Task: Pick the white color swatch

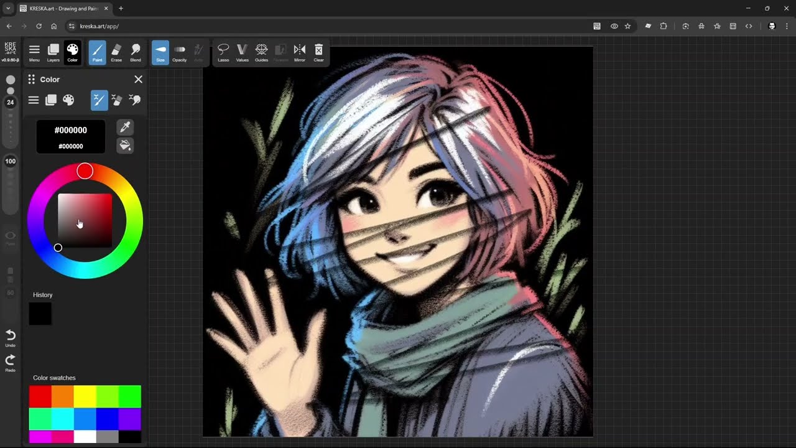Action: (85, 437)
